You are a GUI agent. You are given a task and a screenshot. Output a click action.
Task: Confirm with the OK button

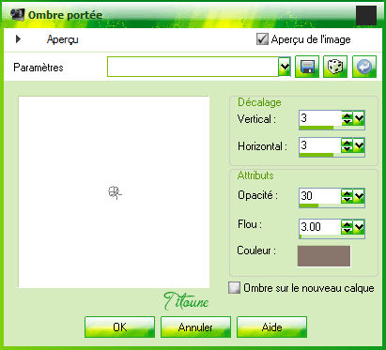[119, 327]
